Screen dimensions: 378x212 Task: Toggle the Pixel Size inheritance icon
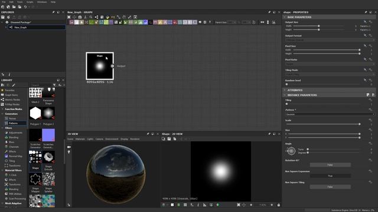tap(365, 46)
